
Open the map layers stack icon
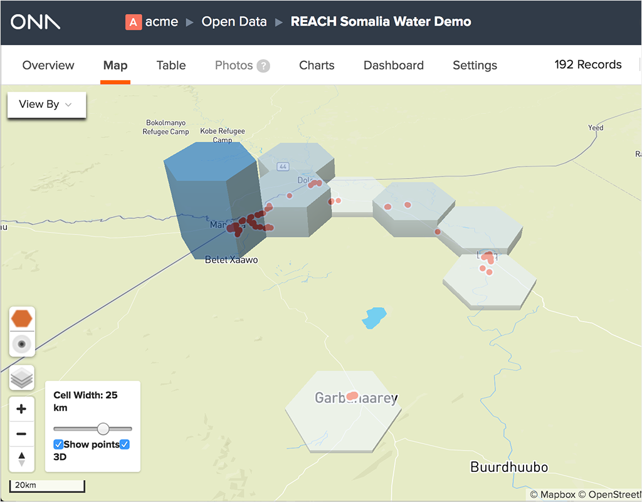click(x=22, y=378)
